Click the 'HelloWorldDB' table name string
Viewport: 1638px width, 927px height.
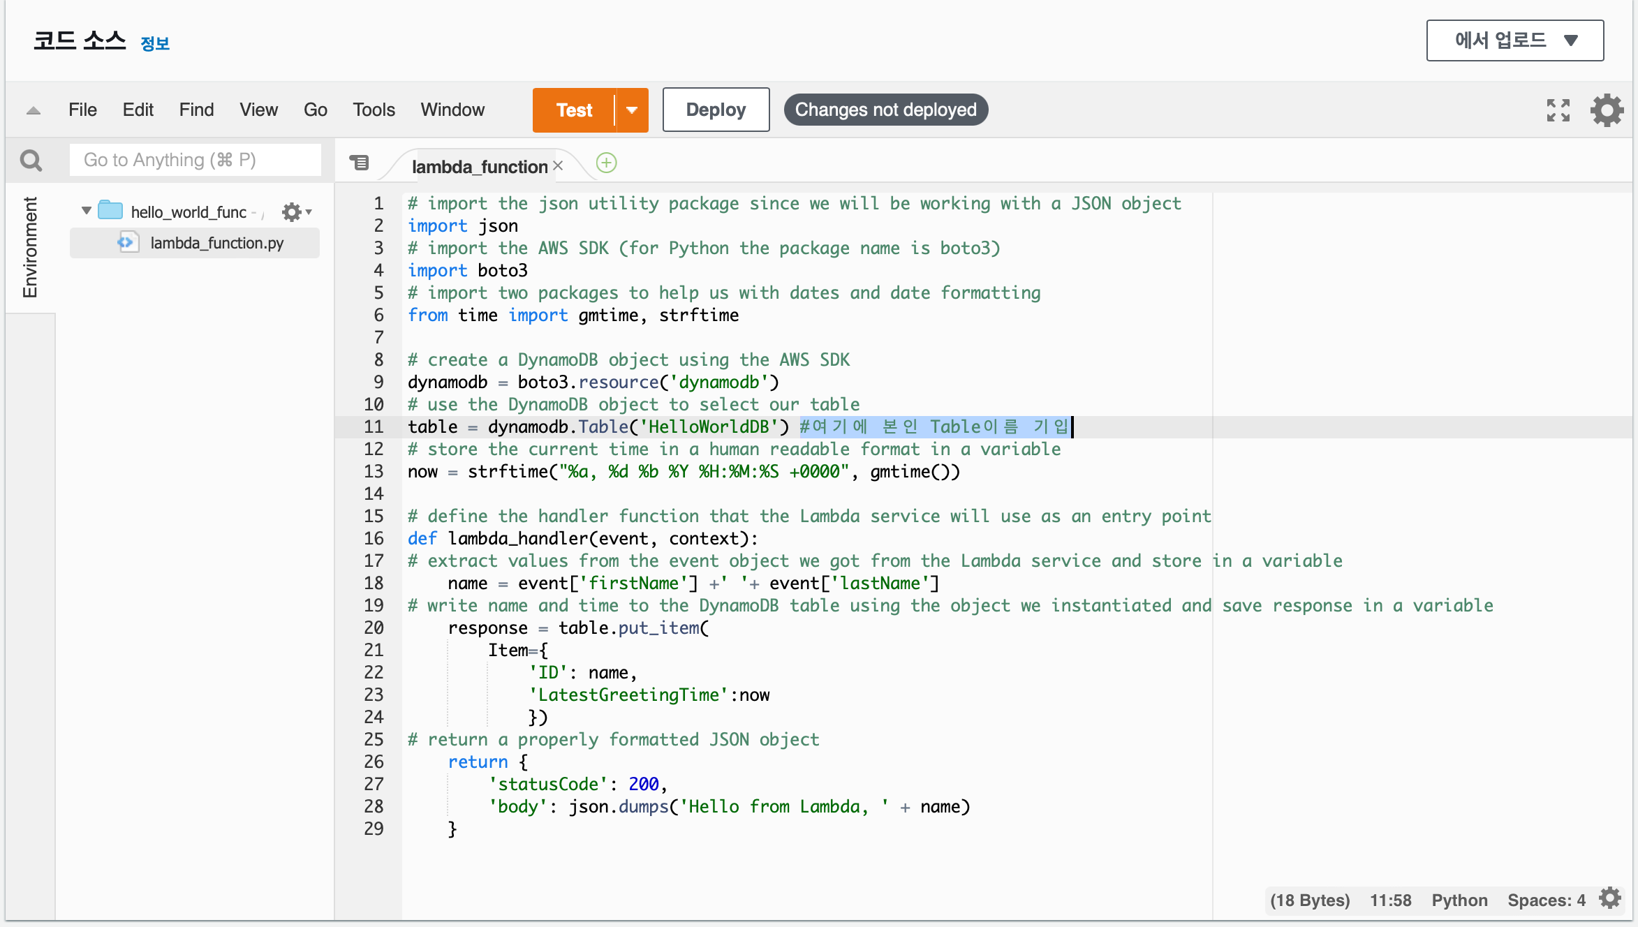click(x=709, y=427)
